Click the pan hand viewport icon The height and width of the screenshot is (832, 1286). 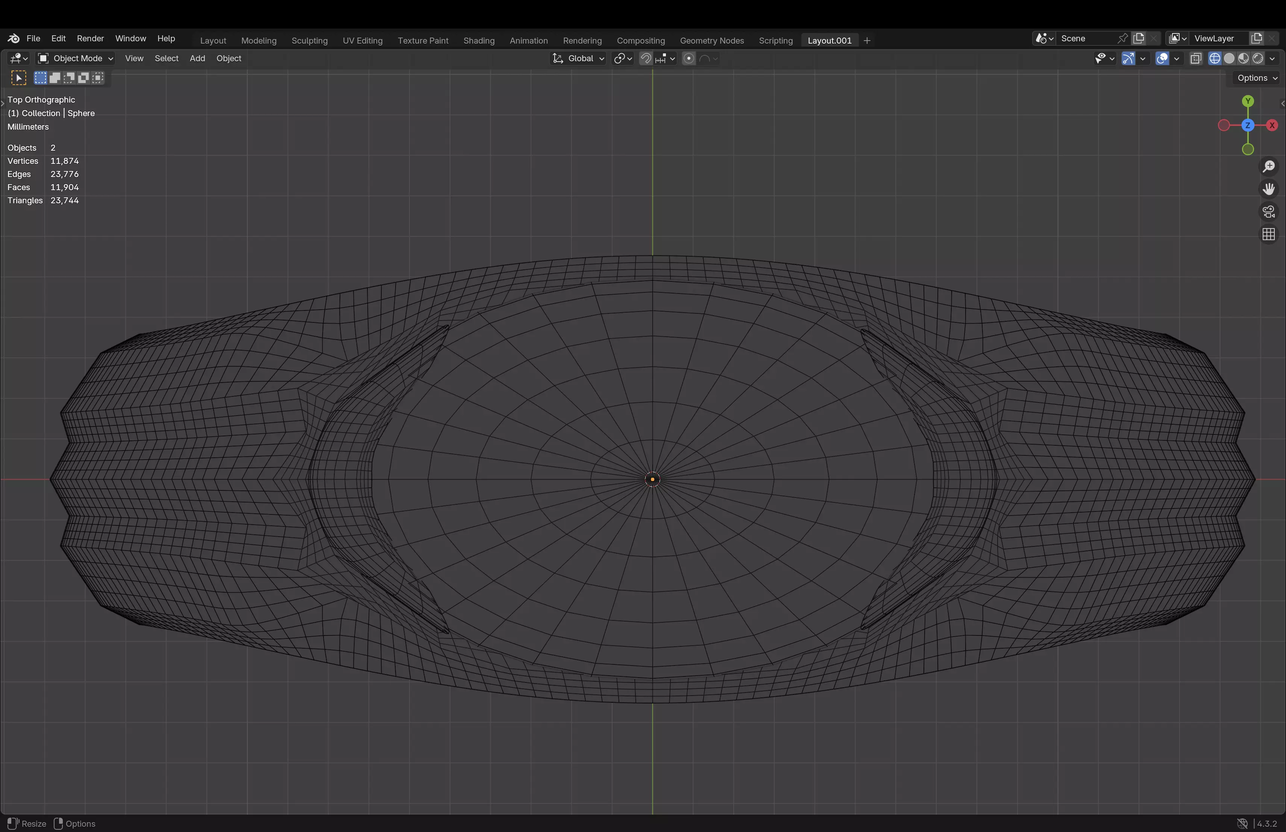(x=1269, y=189)
